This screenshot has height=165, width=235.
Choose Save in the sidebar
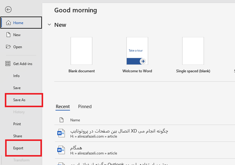21,88
